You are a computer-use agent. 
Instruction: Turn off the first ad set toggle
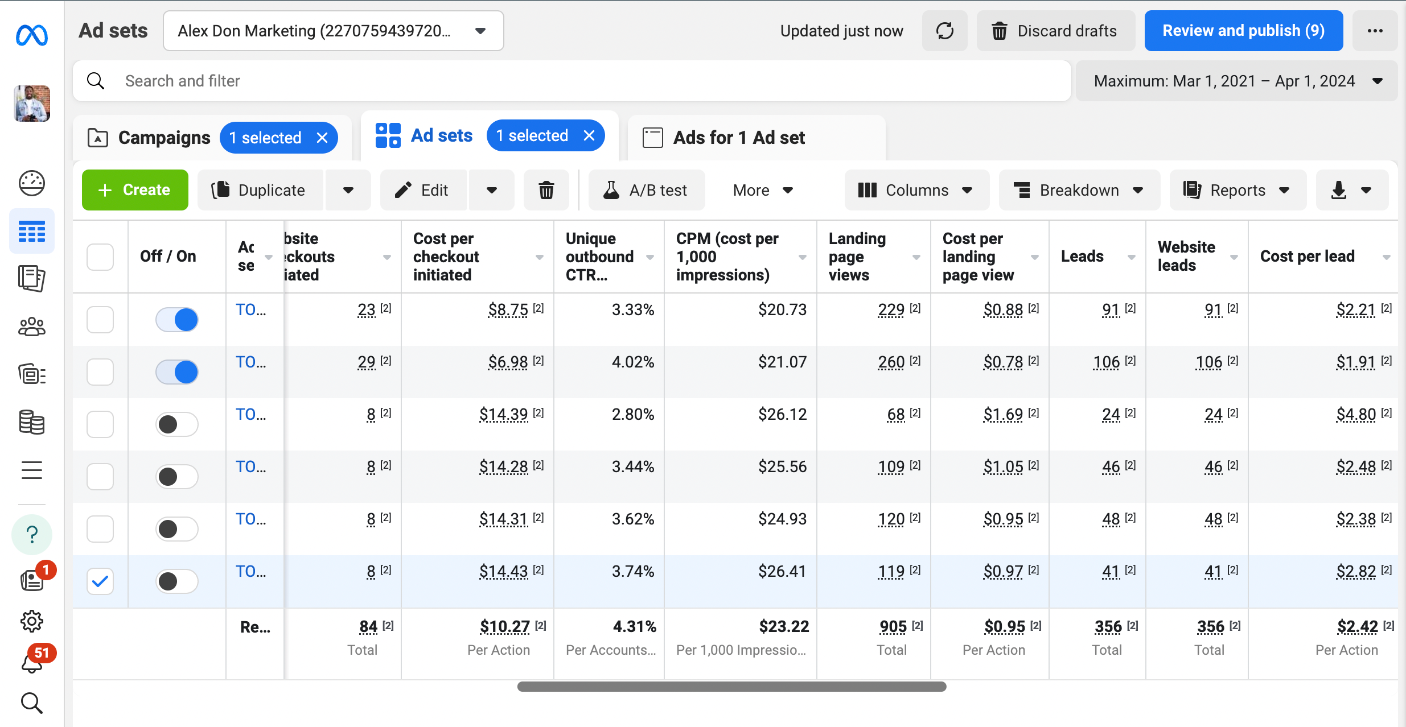tap(177, 320)
